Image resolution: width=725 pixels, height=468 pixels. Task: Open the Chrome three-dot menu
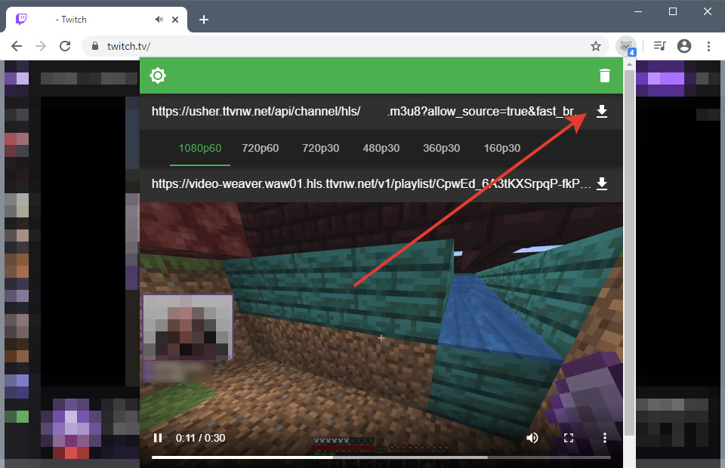[708, 46]
